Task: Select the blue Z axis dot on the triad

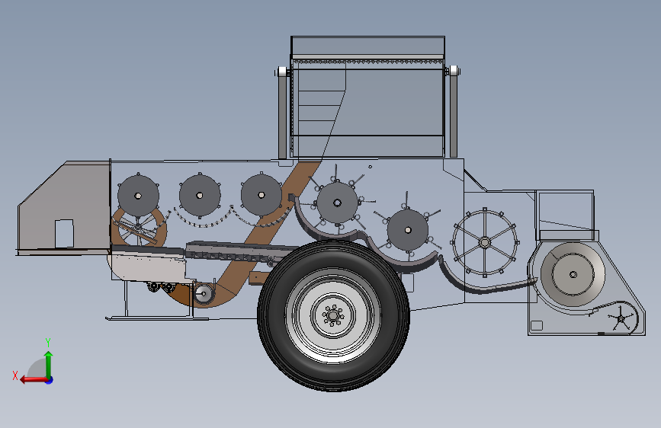Action: (50, 380)
